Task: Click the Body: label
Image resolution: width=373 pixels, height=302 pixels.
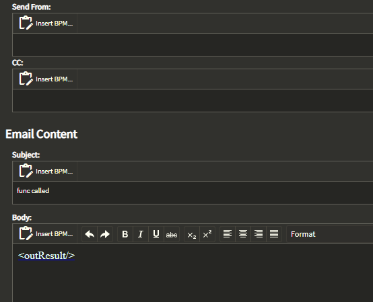Action: (22, 218)
